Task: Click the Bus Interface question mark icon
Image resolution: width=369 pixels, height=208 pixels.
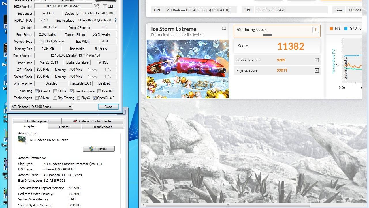Action: [116, 20]
